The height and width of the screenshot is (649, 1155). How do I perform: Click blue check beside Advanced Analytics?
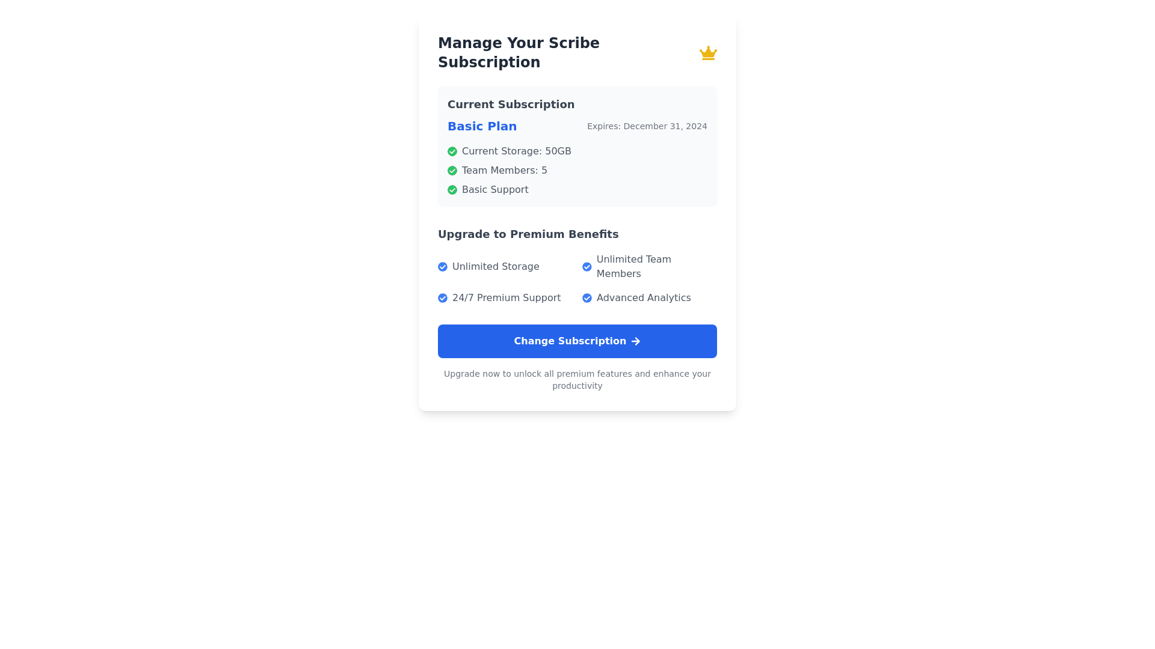click(587, 298)
